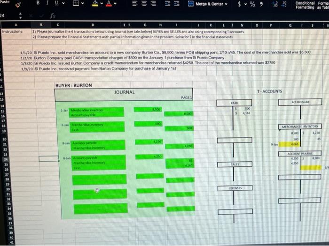This screenshot has width=329, height=246.
Task: Select column D header
Action: coord(93,25)
